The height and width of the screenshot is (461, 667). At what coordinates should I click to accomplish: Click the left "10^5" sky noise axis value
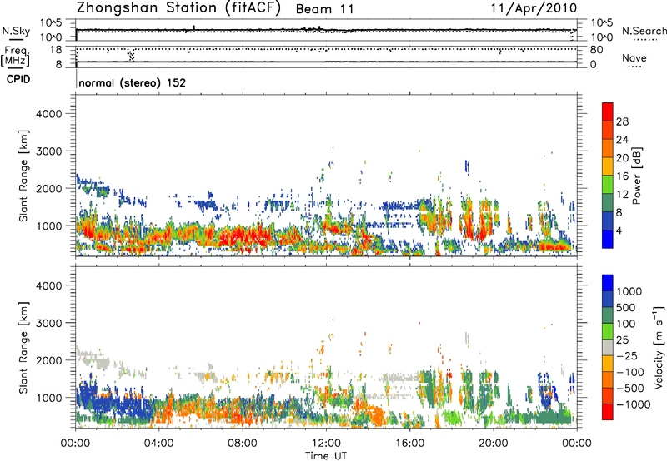coord(51,23)
